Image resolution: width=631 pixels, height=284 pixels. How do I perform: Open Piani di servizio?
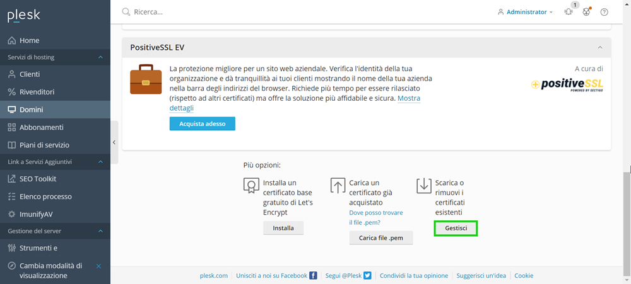tap(55, 145)
